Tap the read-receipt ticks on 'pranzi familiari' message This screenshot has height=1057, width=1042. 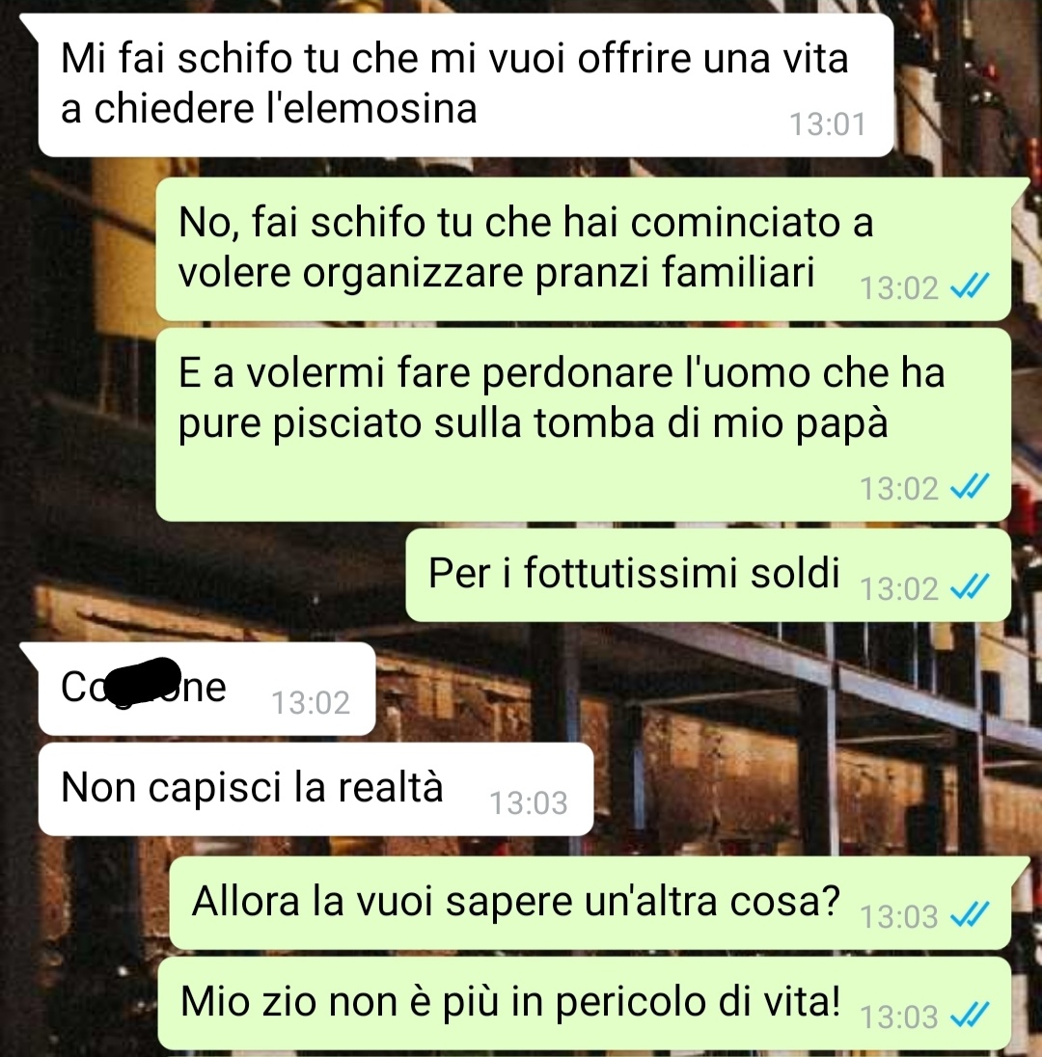970,285
